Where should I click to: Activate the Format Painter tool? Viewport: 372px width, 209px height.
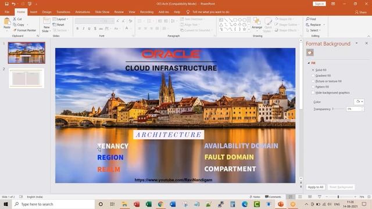pyautogui.click(x=25, y=30)
